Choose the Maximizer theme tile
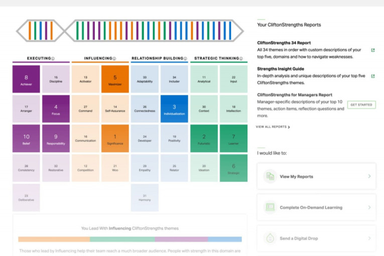This screenshot has width=384, height=256. pos(114,79)
